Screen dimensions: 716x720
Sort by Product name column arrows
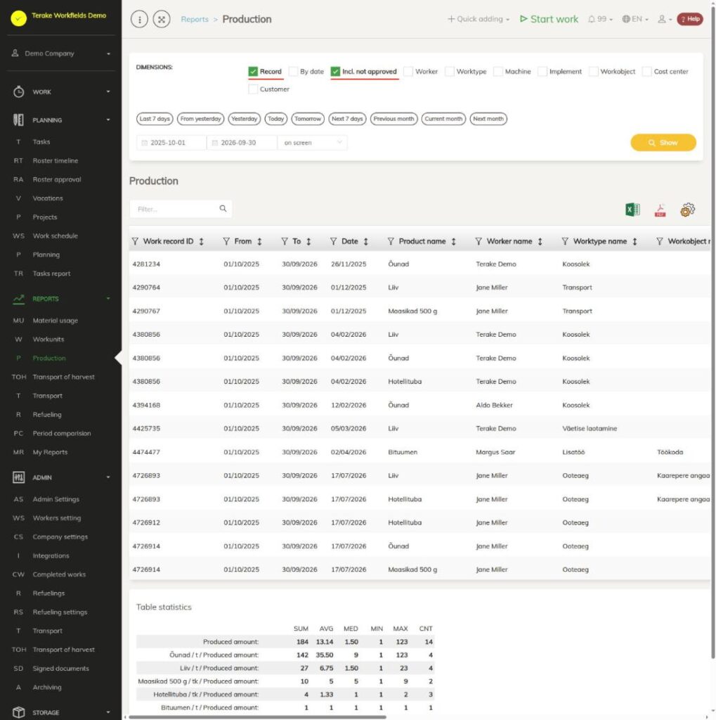click(453, 242)
